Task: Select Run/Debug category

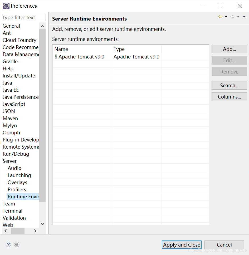Action: pyautogui.click(x=16, y=154)
